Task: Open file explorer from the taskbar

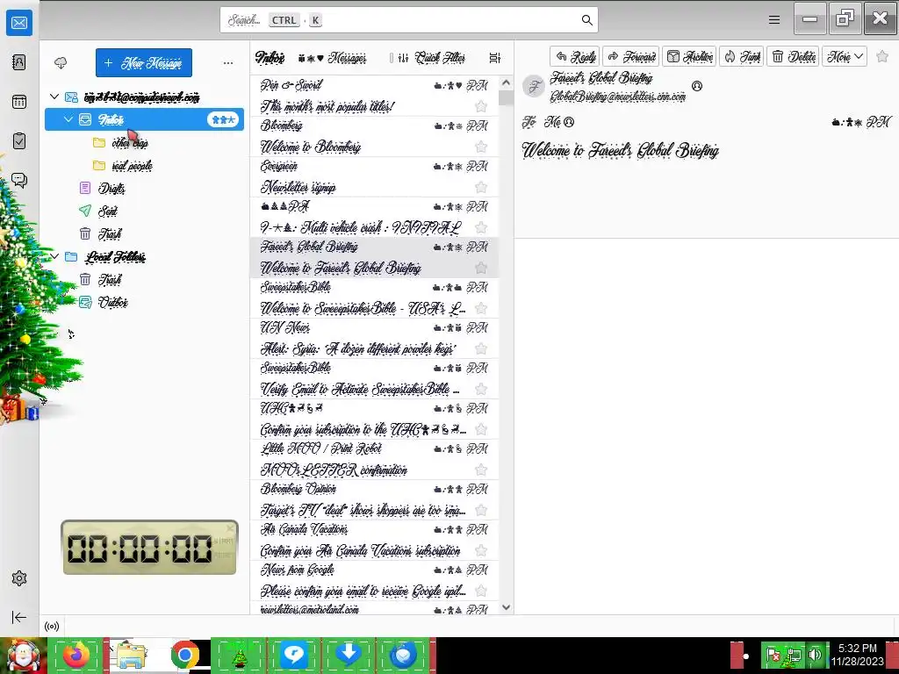Action: pyautogui.click(x=130, y=655)
